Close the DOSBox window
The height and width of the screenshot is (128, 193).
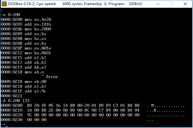[185, 4]
